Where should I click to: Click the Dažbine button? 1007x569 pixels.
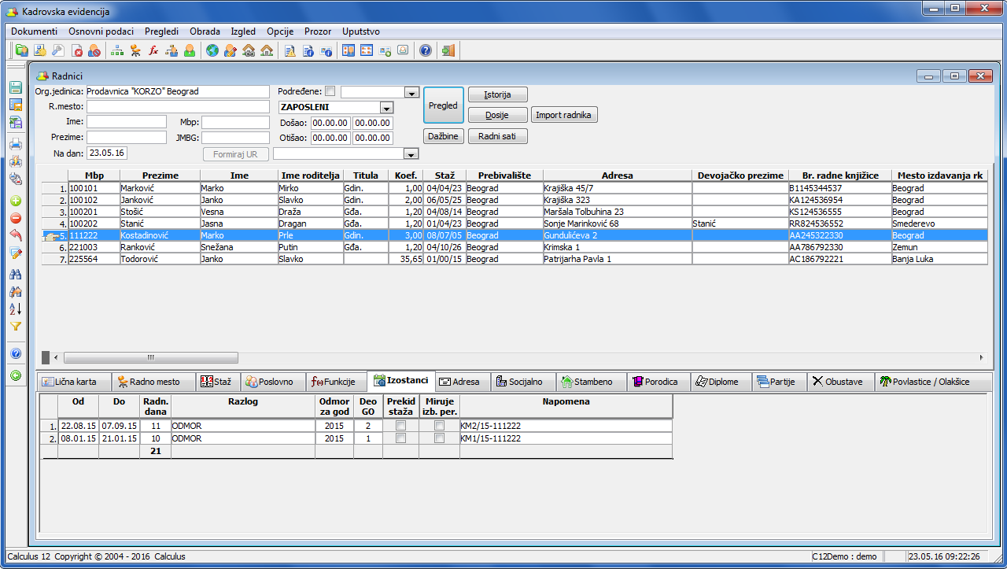click(x=444, y=136)
